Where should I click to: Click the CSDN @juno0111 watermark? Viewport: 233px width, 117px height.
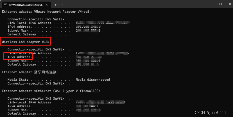211,113
